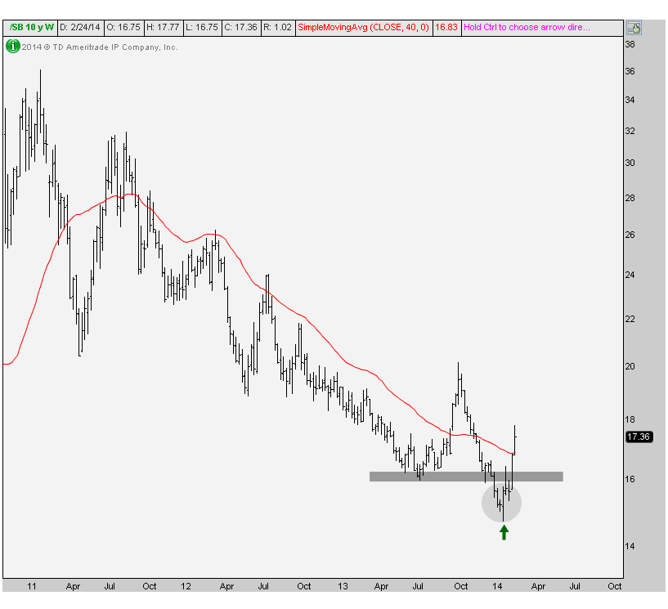The width and height of the screenshot is (668, 609).
Task: Select the /SB 10 y W symbol label
Action: pyautogui.click(x=32, y=27)
